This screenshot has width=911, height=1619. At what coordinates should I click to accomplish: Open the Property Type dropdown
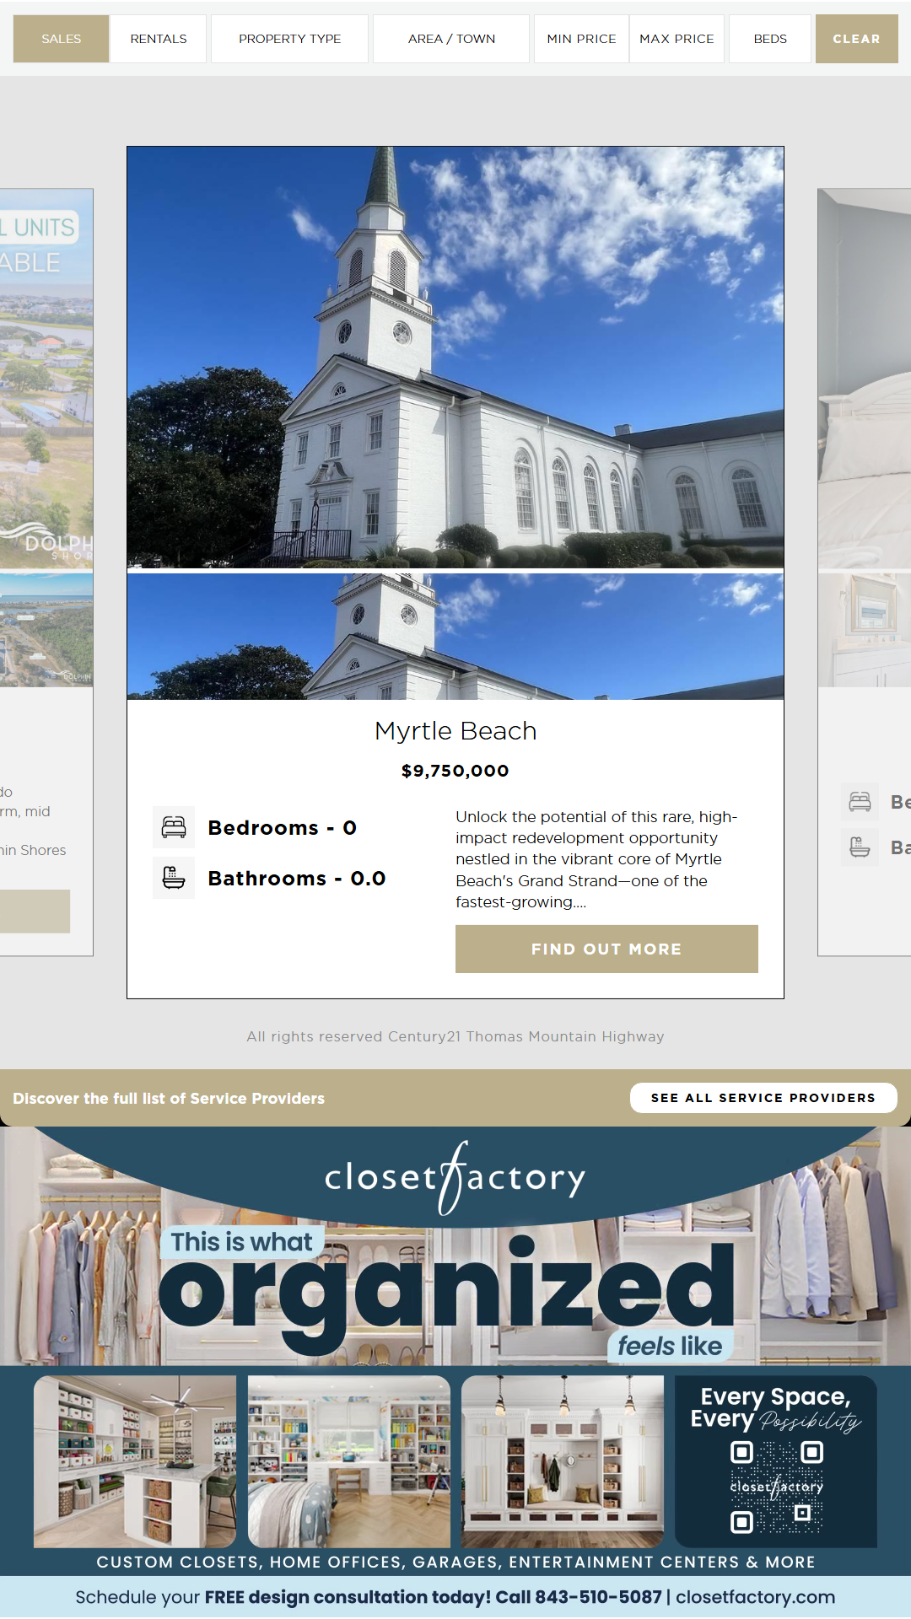coord(289,39)
